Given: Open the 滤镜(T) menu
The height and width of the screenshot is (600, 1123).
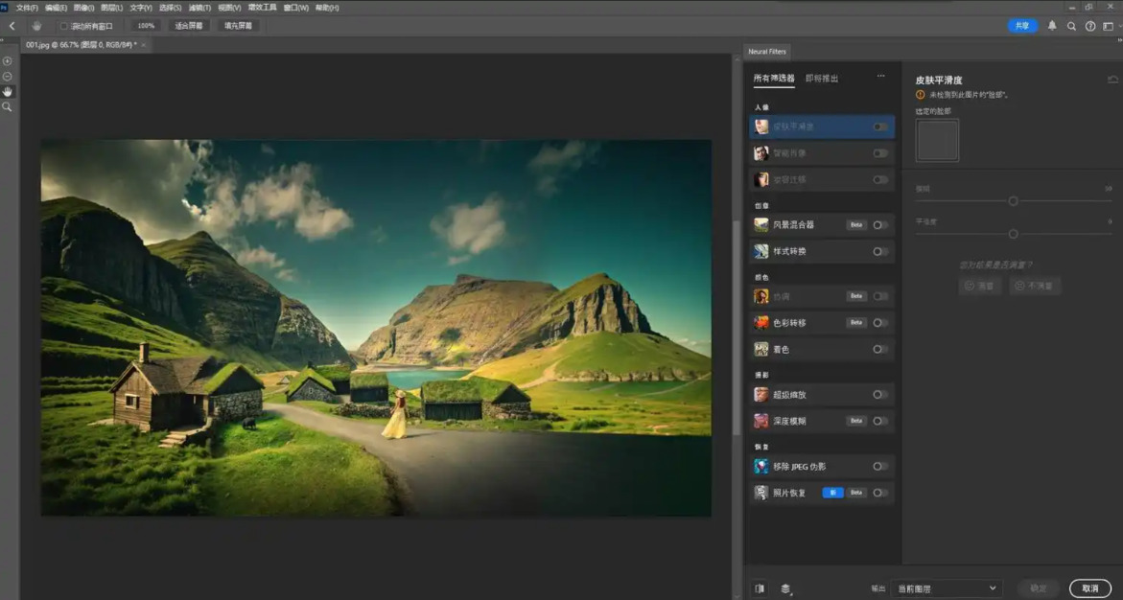Looking at the screenshot, I should 199,7.
